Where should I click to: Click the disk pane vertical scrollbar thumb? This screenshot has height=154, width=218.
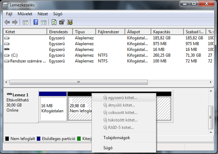(x=211, y=117)
